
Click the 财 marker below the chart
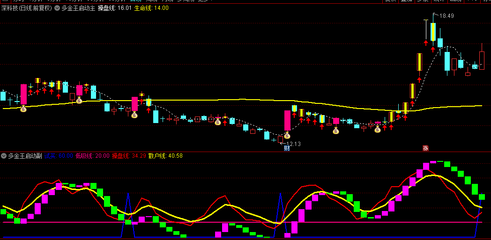[287, 148]
